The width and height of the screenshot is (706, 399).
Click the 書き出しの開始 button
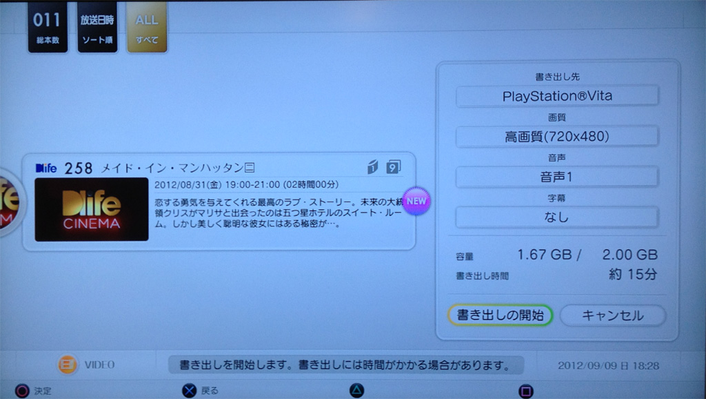coord(501,315)
